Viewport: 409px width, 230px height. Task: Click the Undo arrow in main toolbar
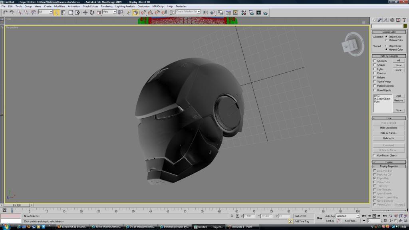coord(5,12)
